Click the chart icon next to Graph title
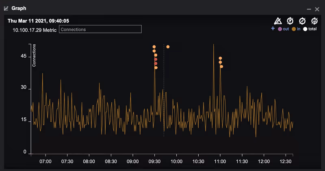 [x=6, y=8]
